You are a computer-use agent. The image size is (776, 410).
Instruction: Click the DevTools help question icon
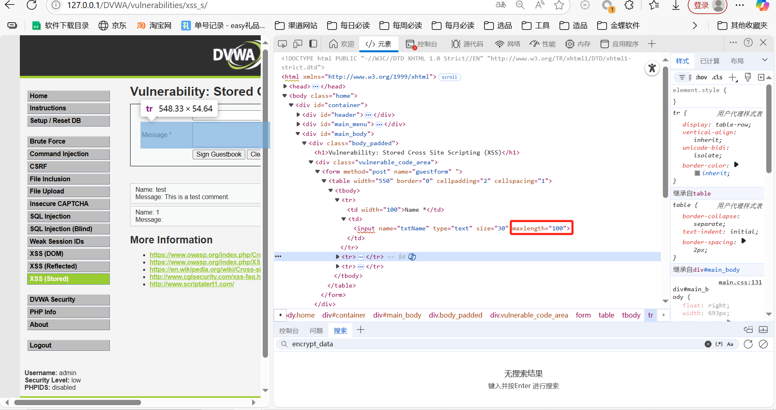[748, 43]
